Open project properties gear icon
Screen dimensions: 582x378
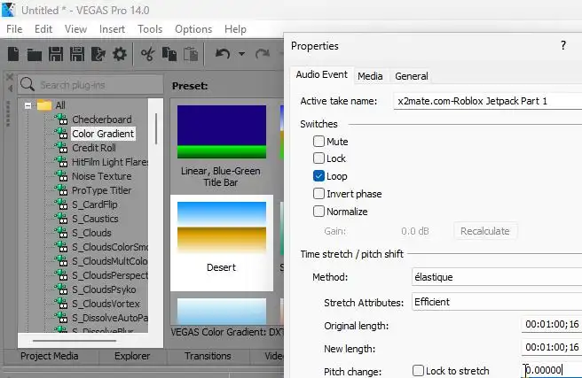click(x=120, y=54)
